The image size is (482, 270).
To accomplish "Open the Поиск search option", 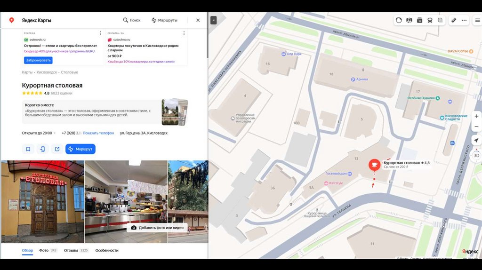I will [132, 20].
